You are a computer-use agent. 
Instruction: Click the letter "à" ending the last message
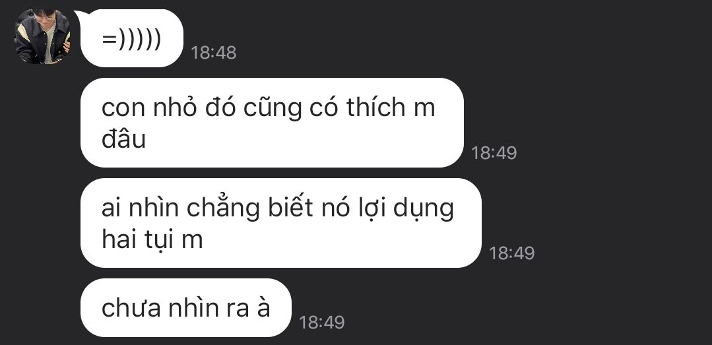tap(263, 307)
